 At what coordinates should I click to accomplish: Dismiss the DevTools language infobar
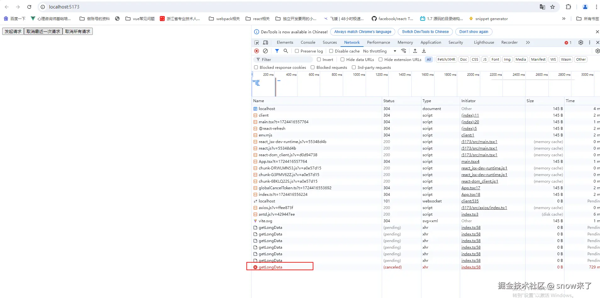click(597, 32)
